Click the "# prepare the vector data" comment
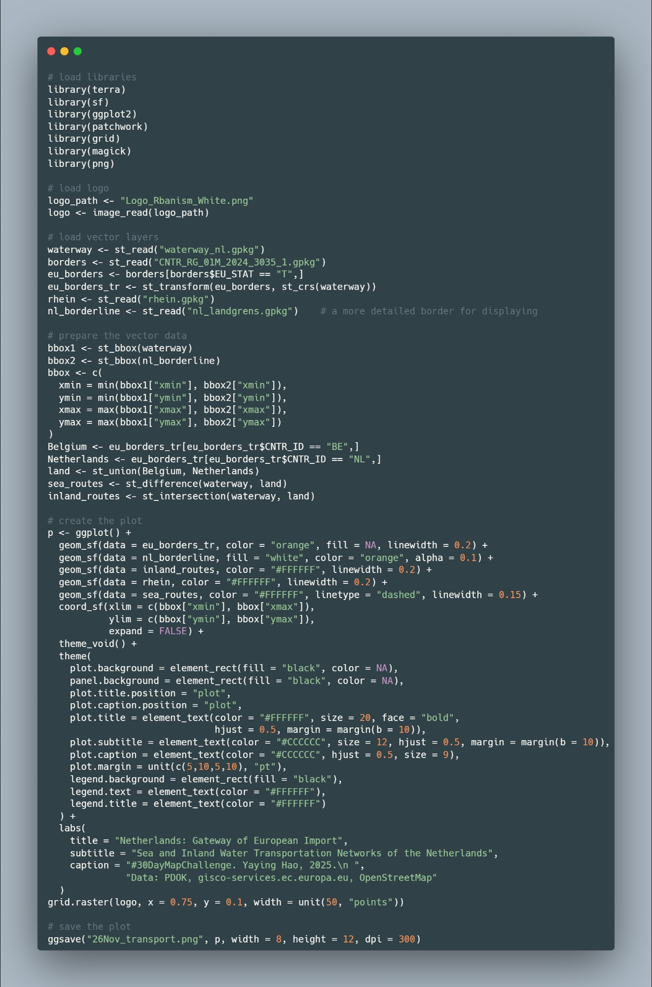 [117, 336]
